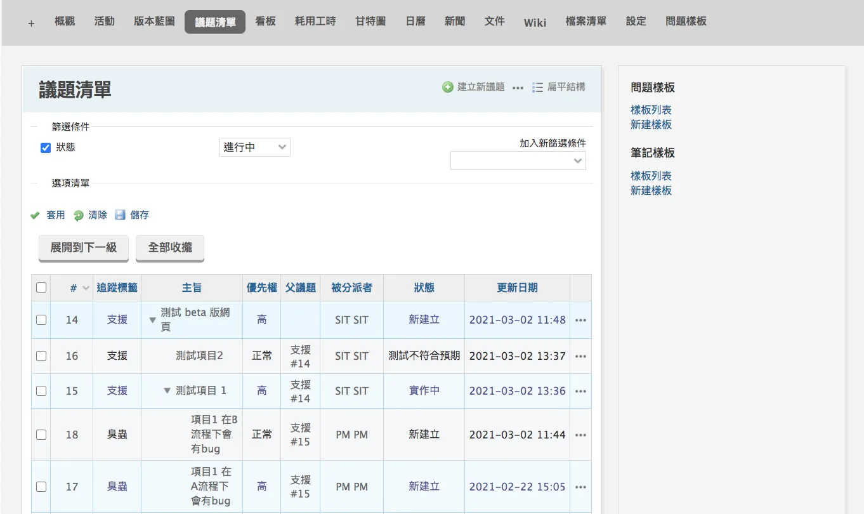Uncheck the 狀態 filter checkbox
Viewport: 864px width, 514px height.
[46, 148]
